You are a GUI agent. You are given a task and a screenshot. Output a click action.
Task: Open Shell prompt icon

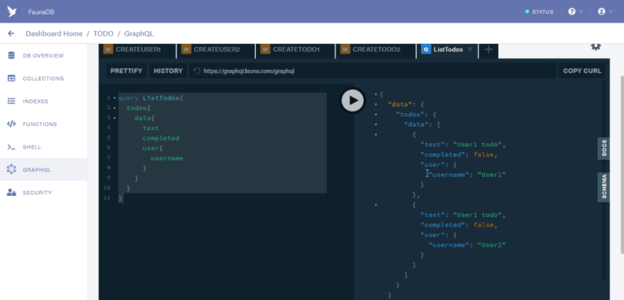(11, 147)
